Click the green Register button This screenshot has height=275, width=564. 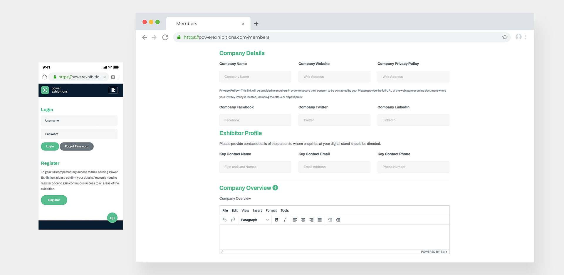click(x=54, y=200)
